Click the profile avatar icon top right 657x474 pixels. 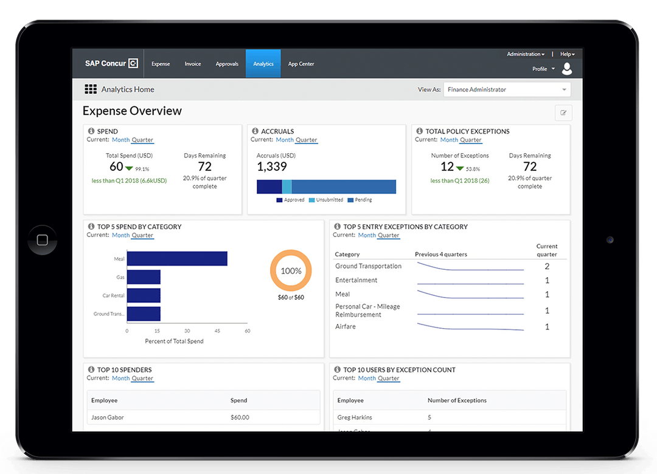point(567,69)
